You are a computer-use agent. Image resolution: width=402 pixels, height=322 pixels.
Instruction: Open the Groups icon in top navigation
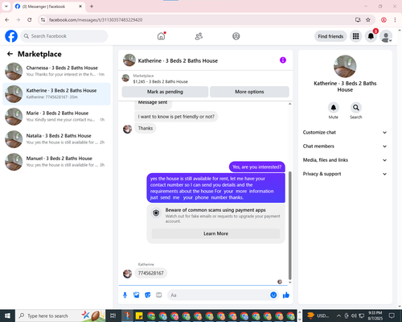(236, 36)
